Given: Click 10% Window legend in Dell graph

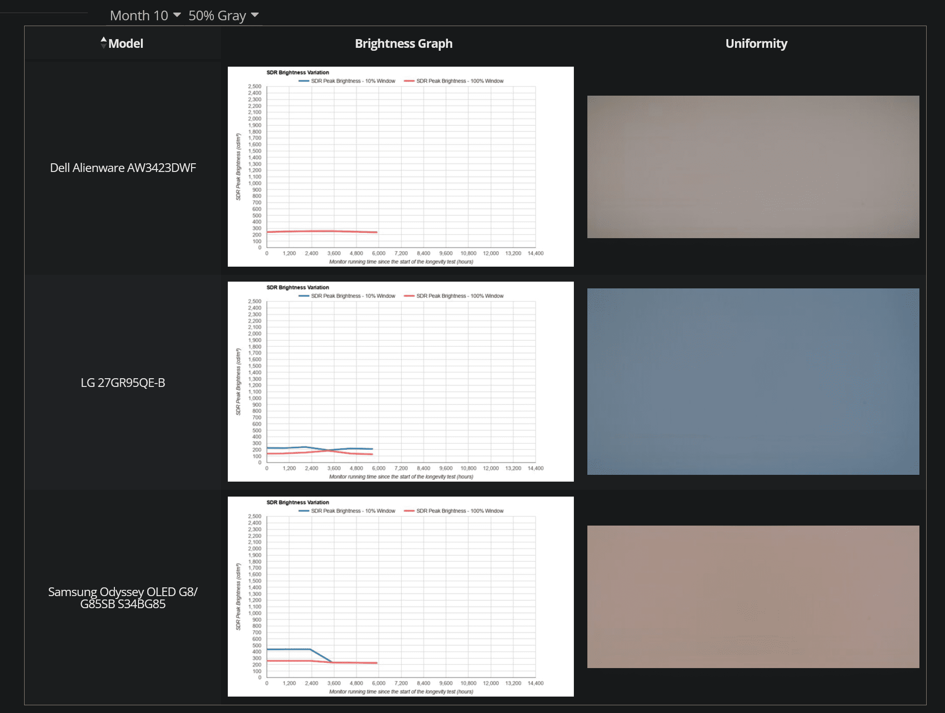Looking at the screenshot, I should (347, 81).
